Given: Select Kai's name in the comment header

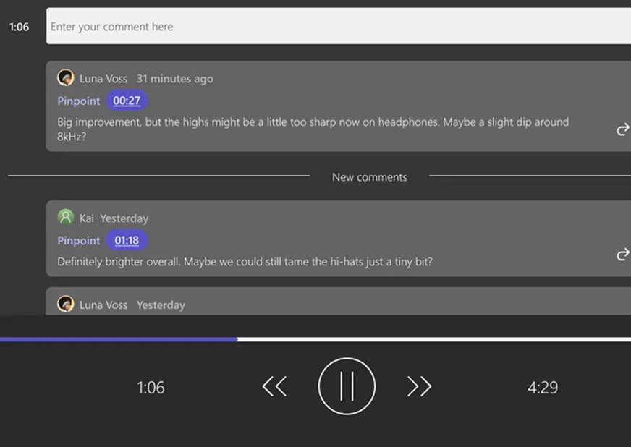Looking at the screenshot, I should pyautogui.click(x=87, y=218).
